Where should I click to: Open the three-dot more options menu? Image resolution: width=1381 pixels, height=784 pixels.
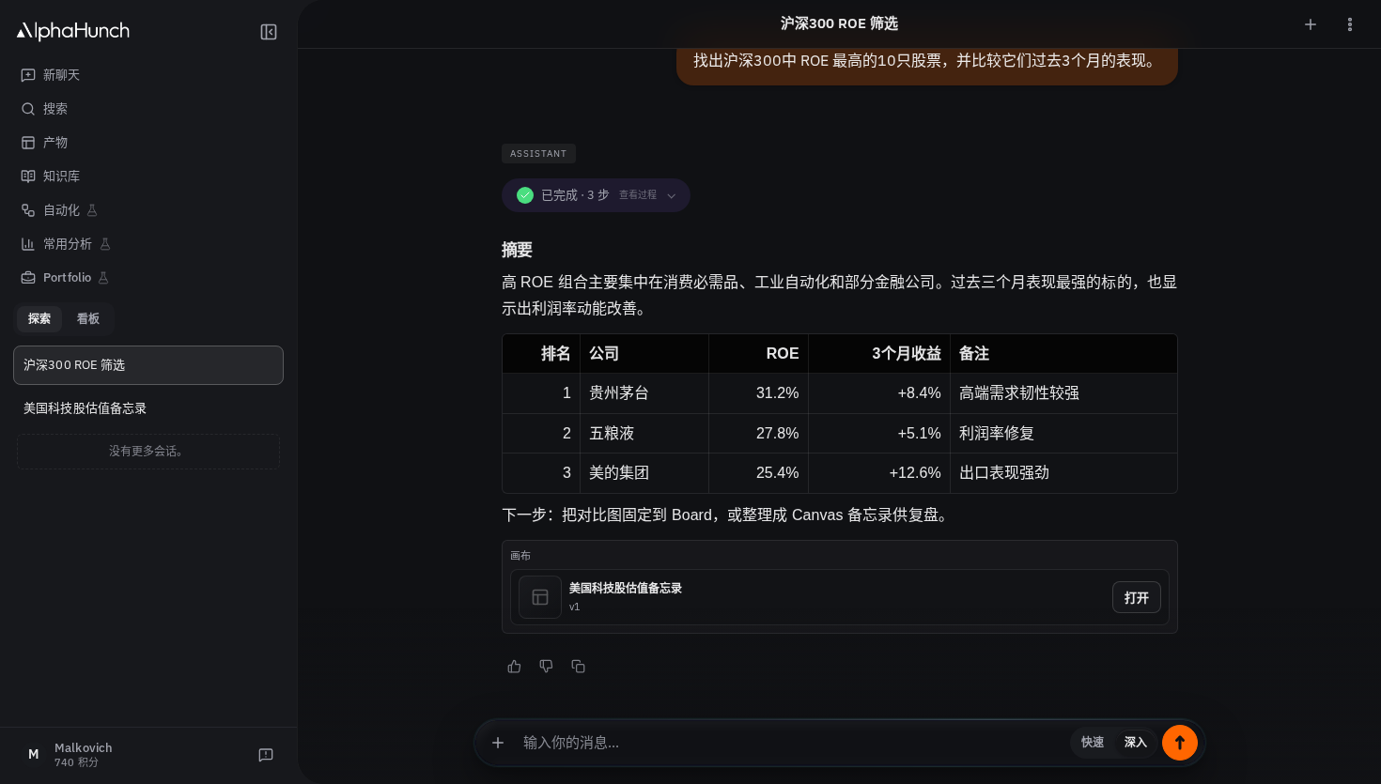[x=1350, y=24]
